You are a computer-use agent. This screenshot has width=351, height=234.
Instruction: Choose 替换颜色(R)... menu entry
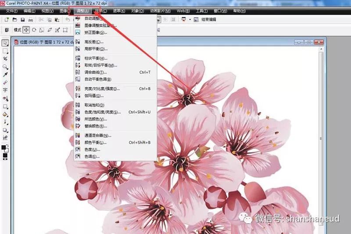click(x=115, y=126)
